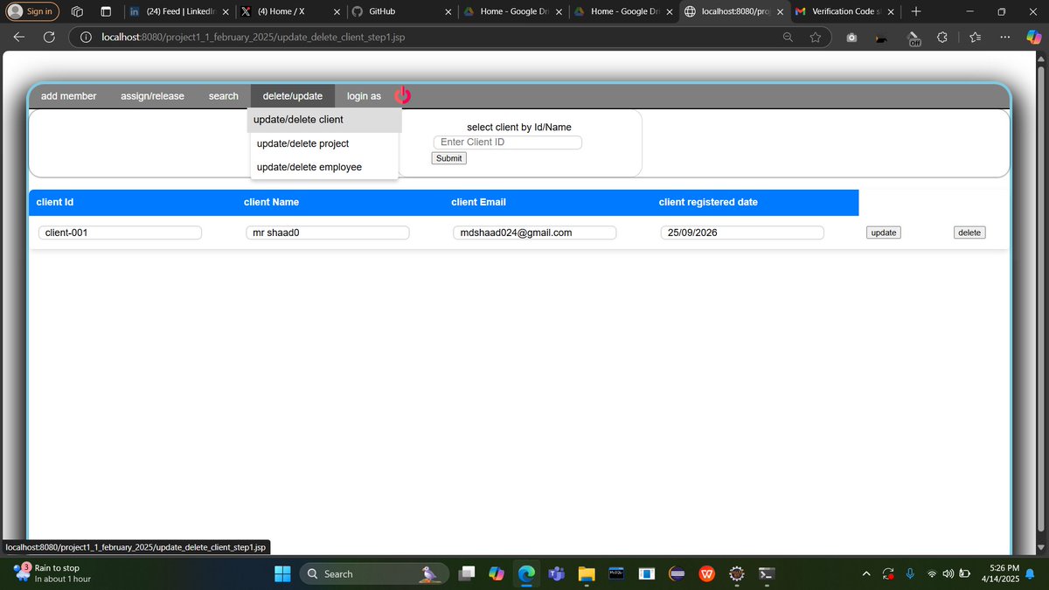Open WPS Office on taskbar
Screen dimensions: 1049x590
pyautogui.click(x=706, y=573)
